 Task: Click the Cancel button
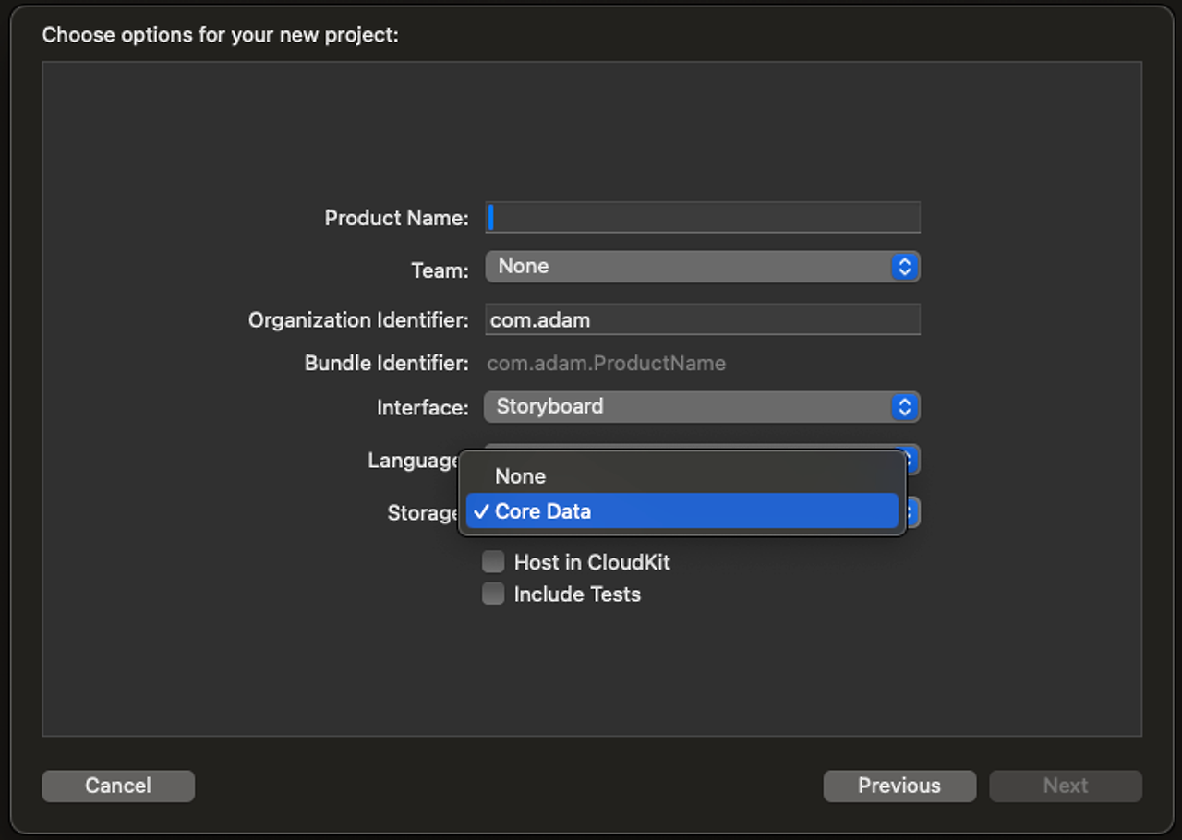click(x=118, y=786)
